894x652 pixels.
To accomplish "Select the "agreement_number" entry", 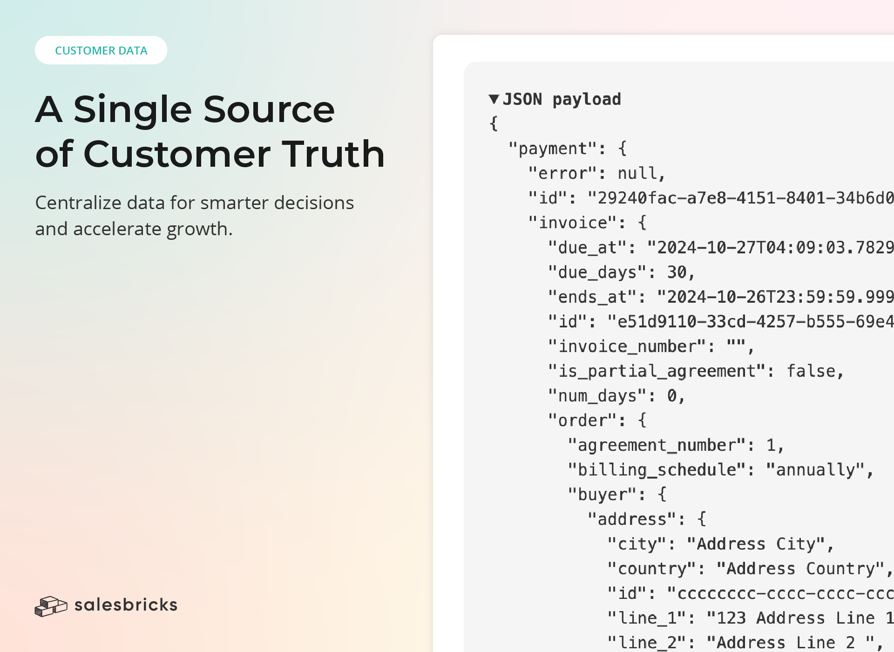I will [x=676, y=445].
